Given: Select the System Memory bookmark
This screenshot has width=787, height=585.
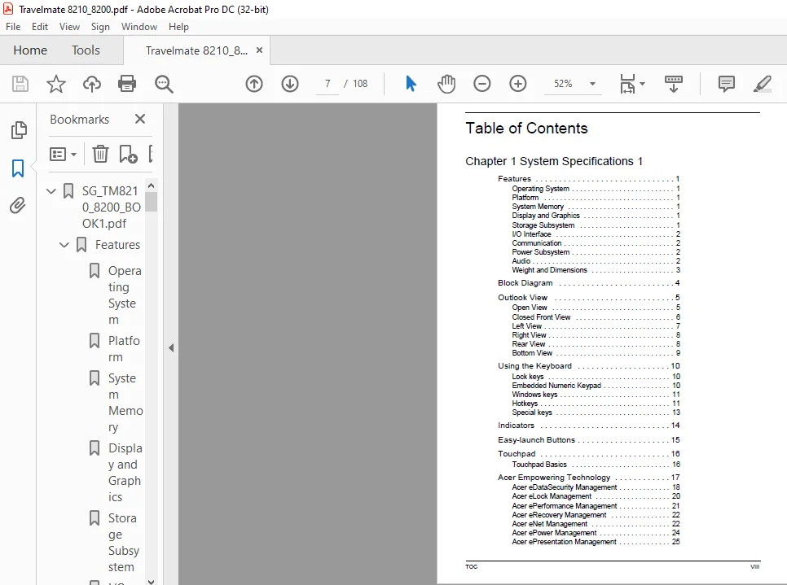Looking at the screenshot, I should point(125,403).
